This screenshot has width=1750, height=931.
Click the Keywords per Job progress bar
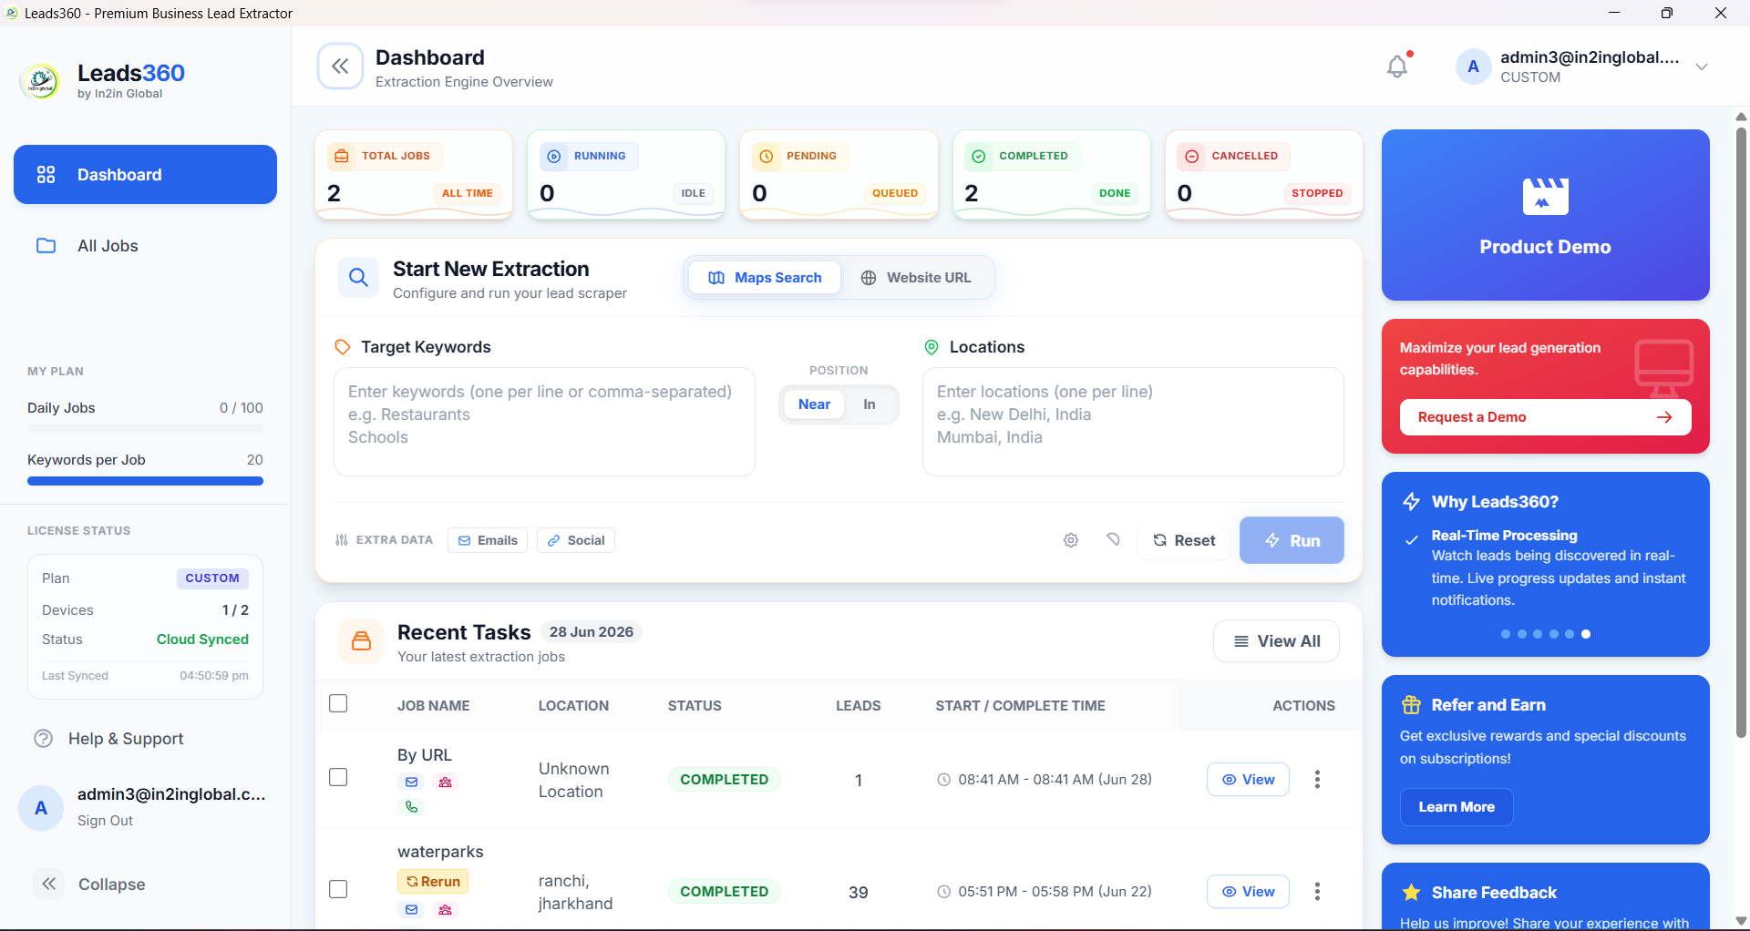(x=145, y=481)
